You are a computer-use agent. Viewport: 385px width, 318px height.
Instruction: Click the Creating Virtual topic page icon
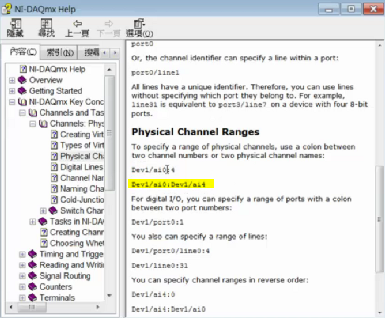(54, 134)
